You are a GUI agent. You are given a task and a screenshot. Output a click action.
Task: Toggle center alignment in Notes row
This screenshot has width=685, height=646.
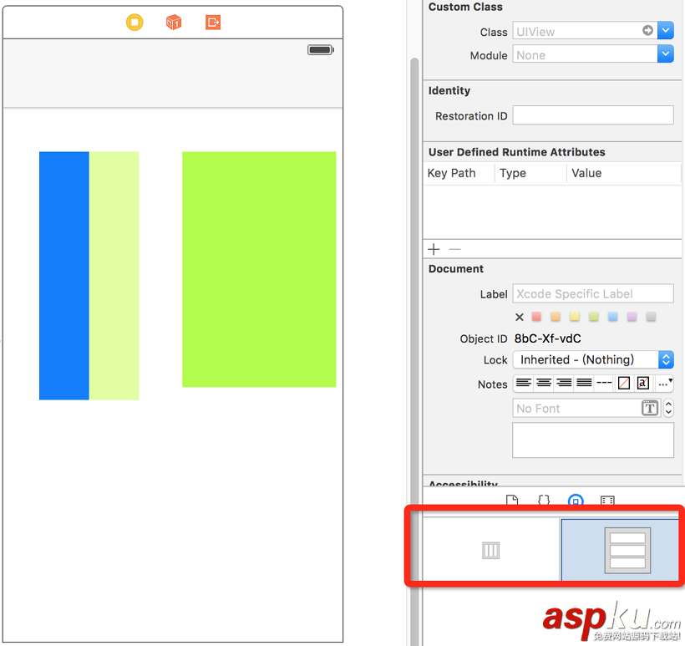[542, 383]
